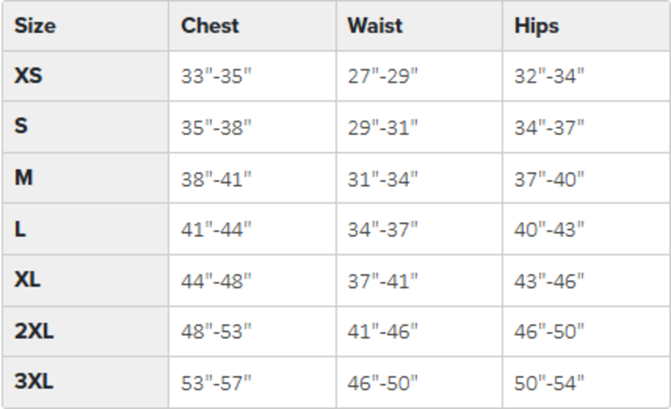Click the Chest column header
Screen dimensions: 671x409
tap(210, 25)
